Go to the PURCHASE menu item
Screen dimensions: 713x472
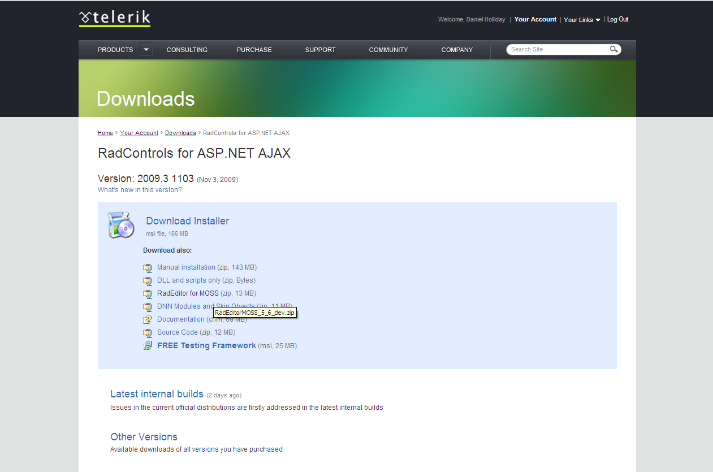pyautogui.click(x=254, y=50)
